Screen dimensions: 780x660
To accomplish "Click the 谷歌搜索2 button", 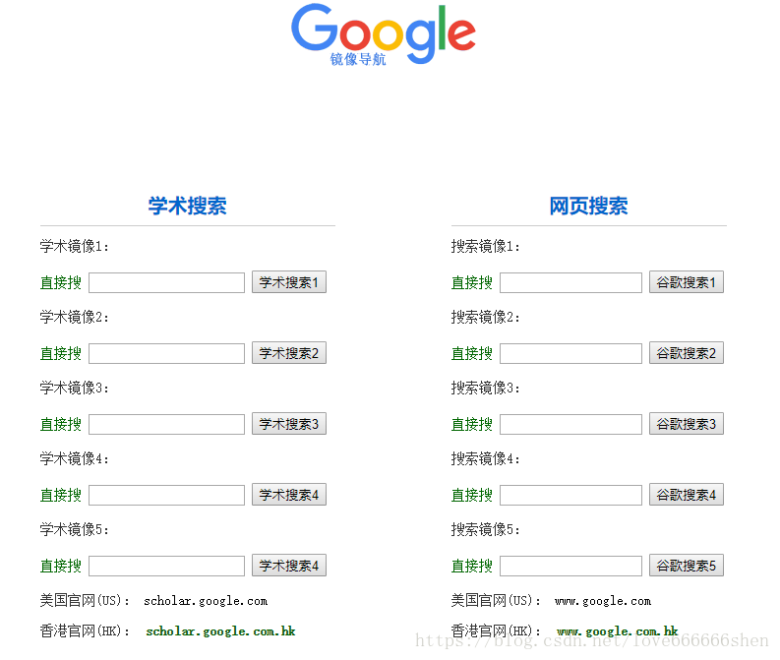I will 687,353.
